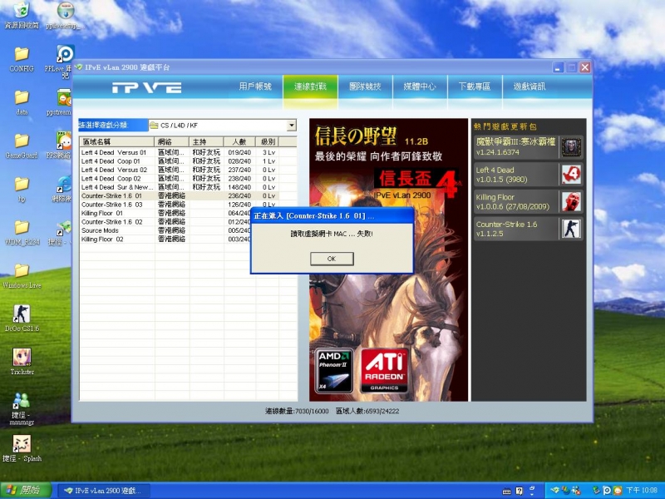Click the system clock 下午 10:08
The image size is (665, 499).
(642, 491)
